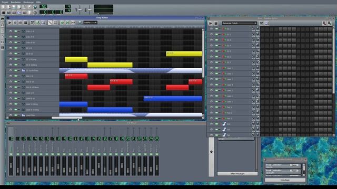
Task: Mute the SS Synth Pres automation track
Action: (16, 70)
